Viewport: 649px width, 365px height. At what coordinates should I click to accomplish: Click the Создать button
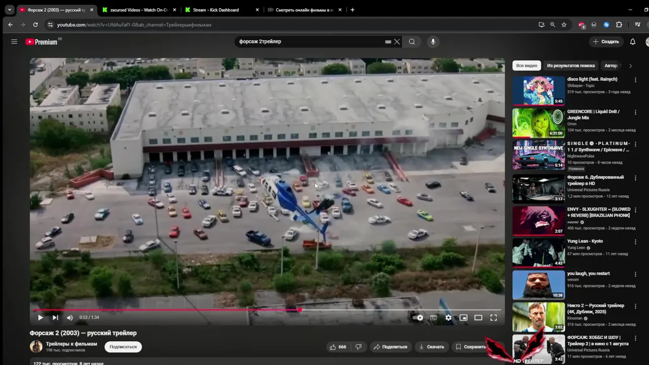point(606,42)
